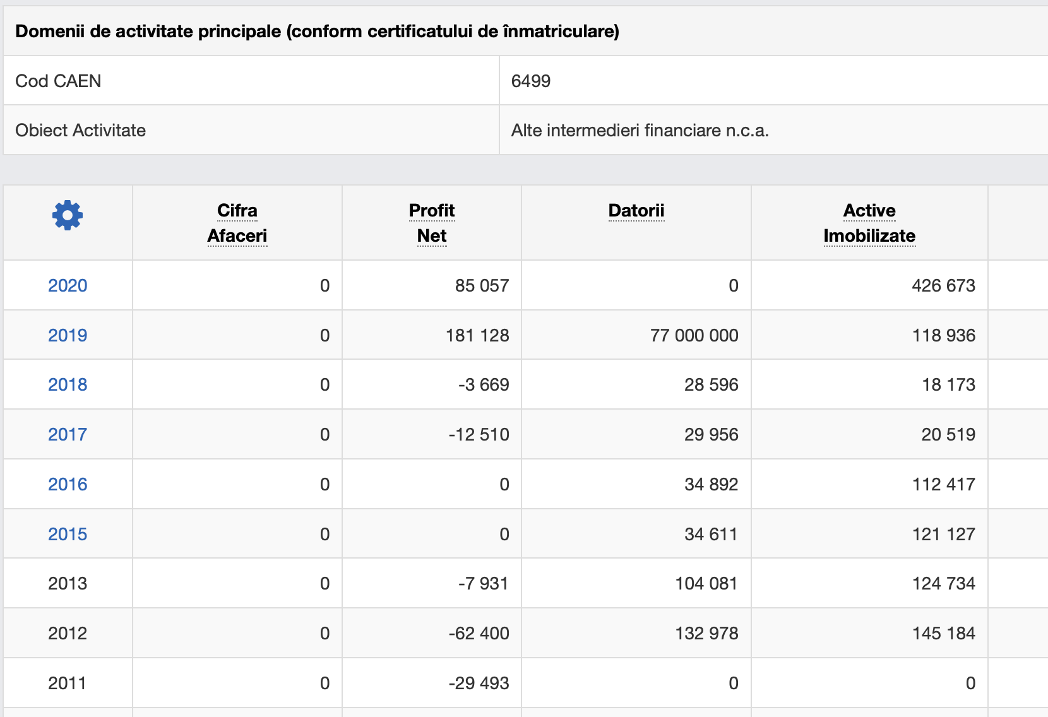Click the Cifra Afaceri column header
The height and width of the screenshot is (717, 1048).
coord(237,223)
